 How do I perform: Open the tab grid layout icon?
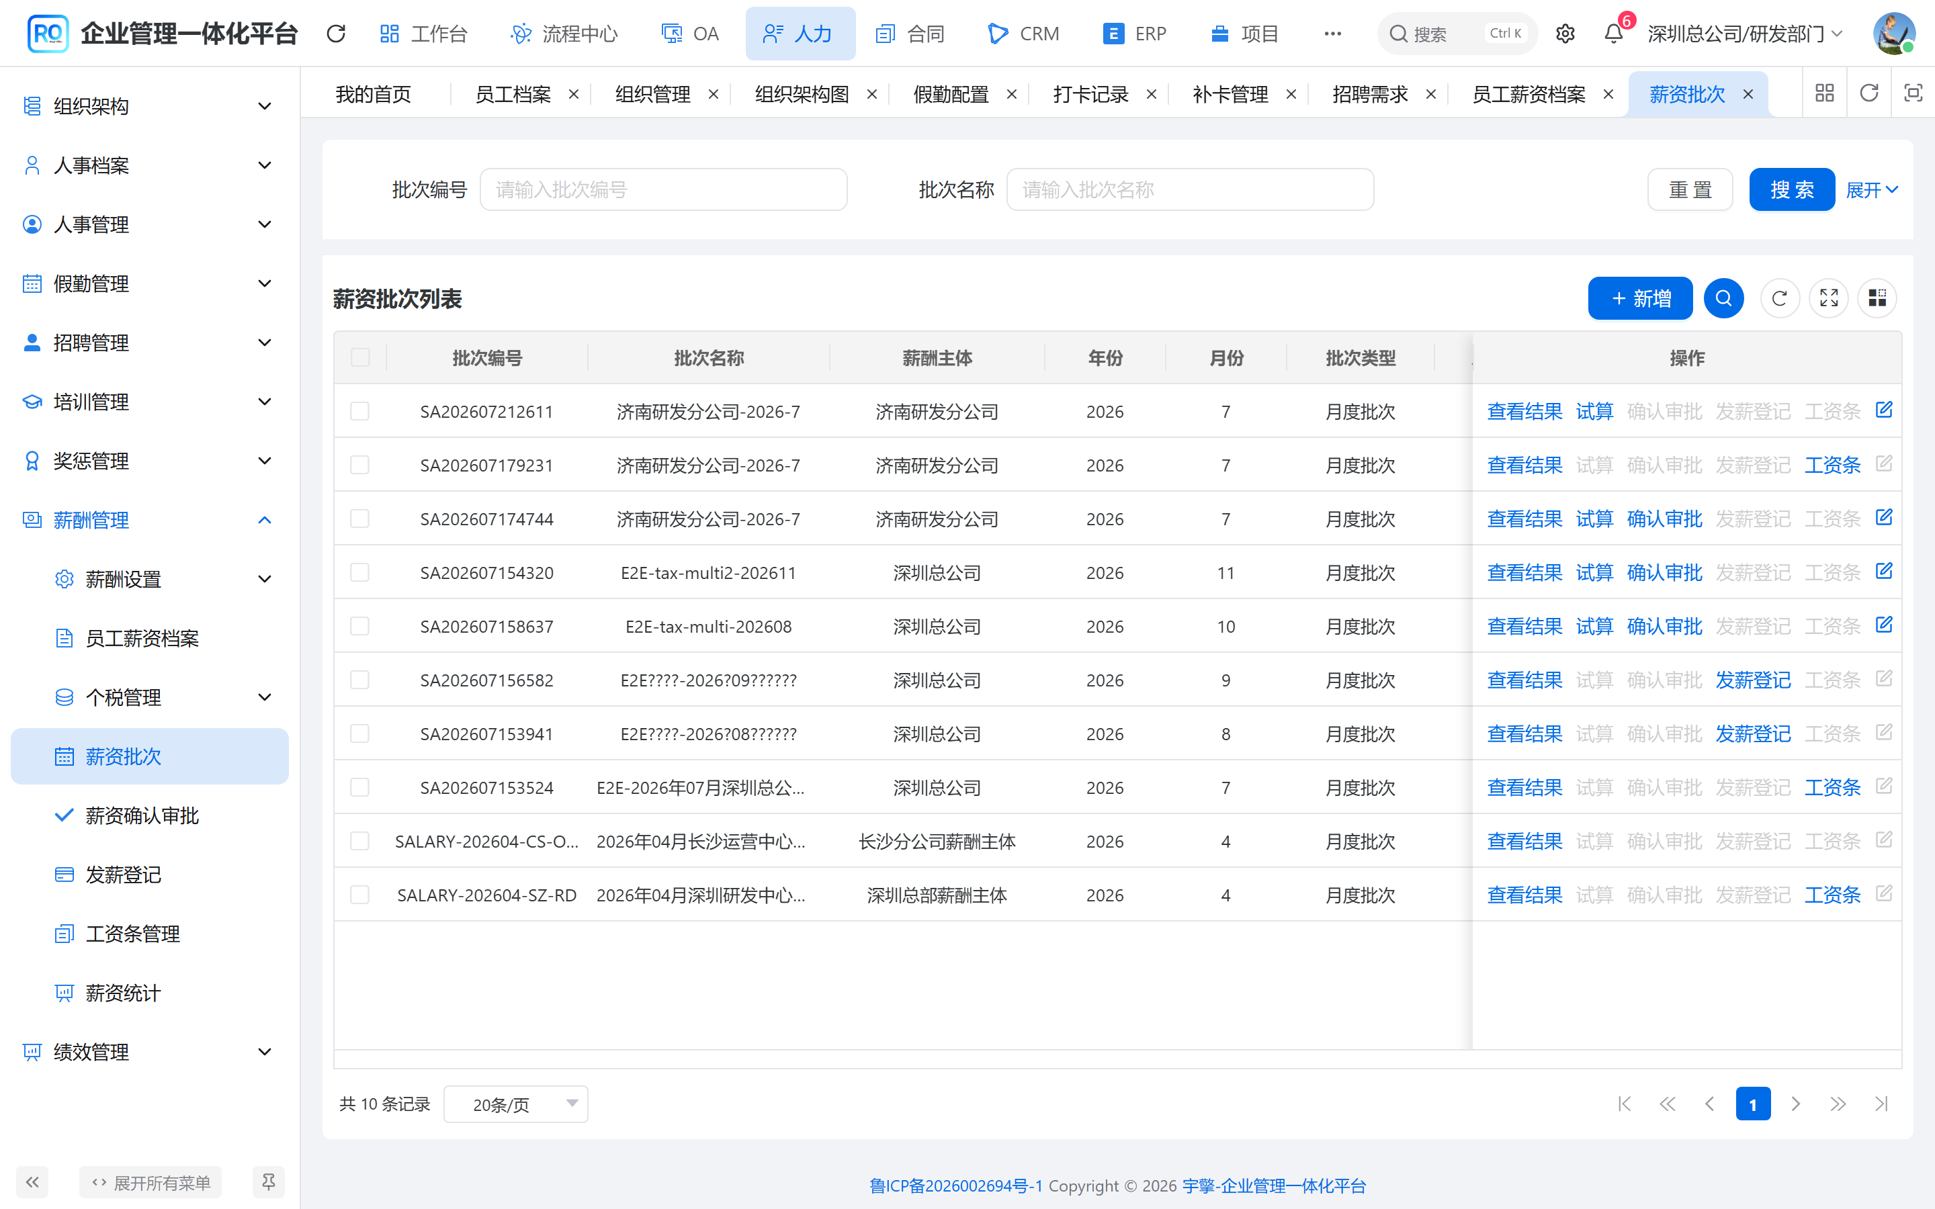[1825, 93]
